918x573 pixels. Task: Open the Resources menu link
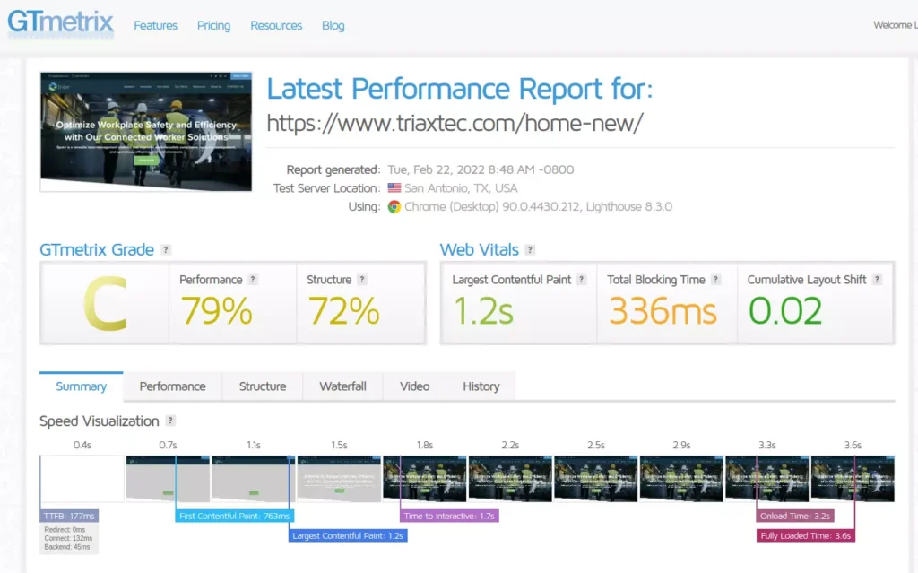[x=276, y=26]
